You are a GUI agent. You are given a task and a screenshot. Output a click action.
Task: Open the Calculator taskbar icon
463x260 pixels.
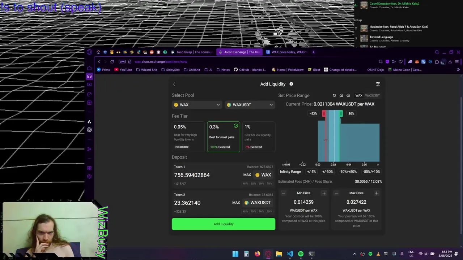point(246,254)
